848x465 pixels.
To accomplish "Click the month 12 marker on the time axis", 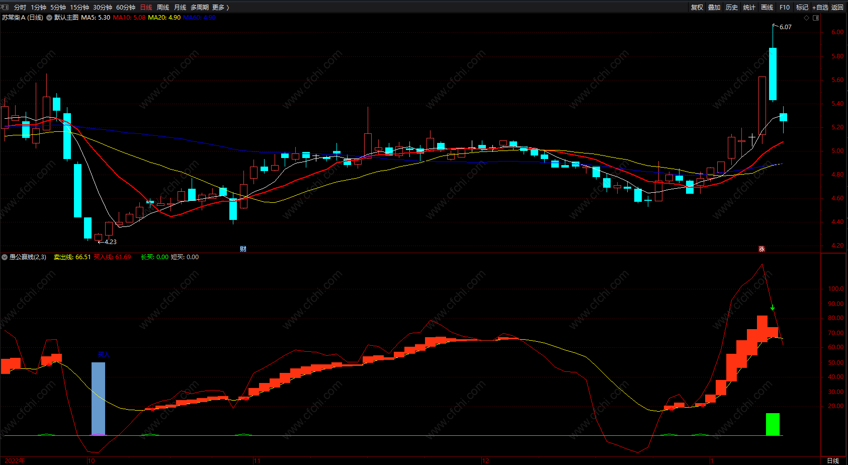I will 485,461.
